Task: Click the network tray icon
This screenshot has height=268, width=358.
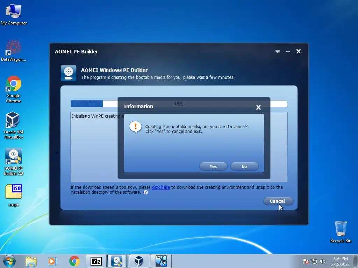Action: click(x=314, y=261)
